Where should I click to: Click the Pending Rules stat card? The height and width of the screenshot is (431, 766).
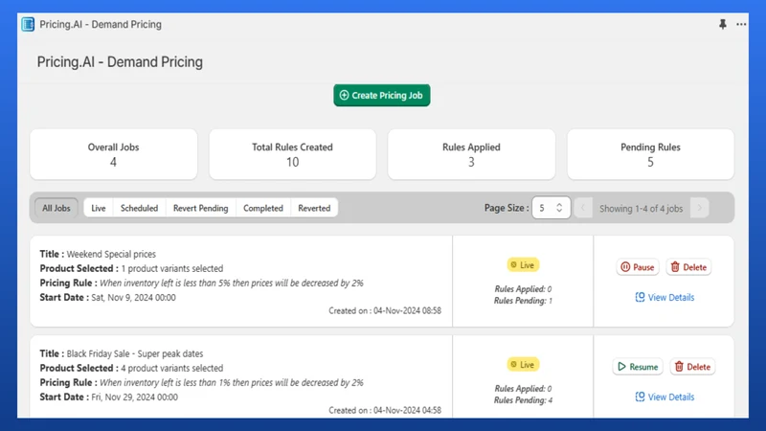651,154
